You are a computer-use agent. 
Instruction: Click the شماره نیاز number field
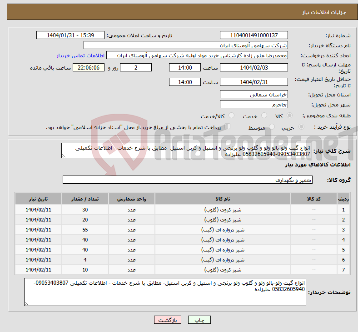254,35
